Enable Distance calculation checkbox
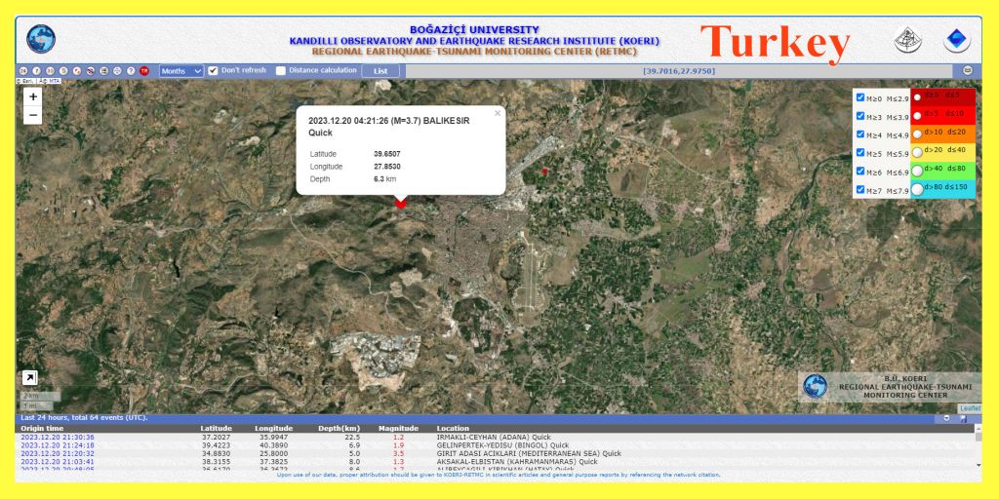 click(281, 71)
